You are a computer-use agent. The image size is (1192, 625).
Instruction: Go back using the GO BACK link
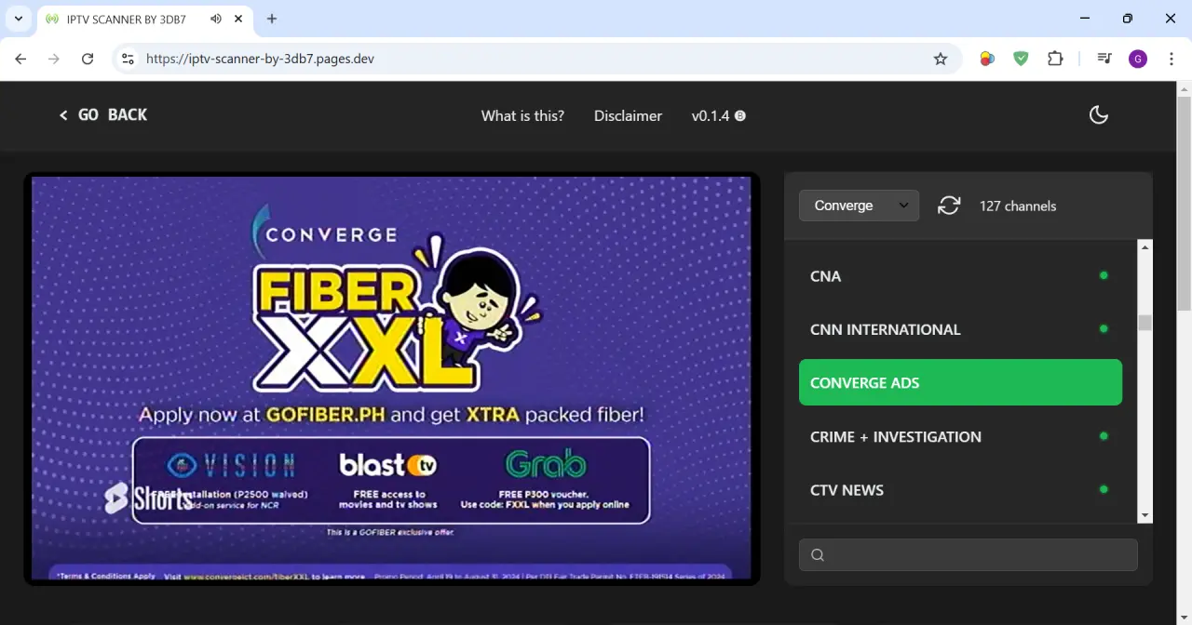103,115
